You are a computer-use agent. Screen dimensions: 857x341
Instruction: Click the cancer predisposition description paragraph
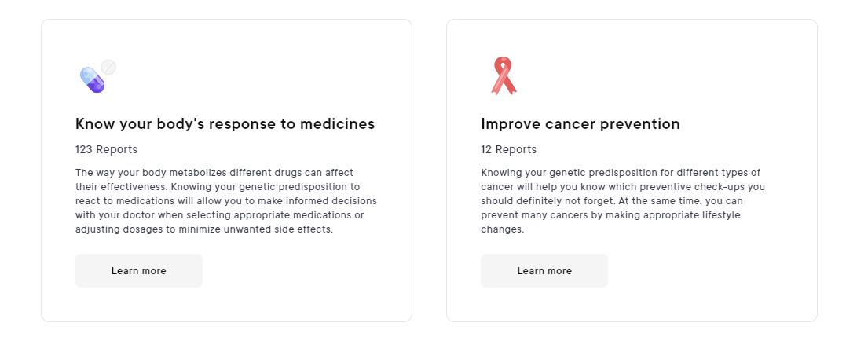tap(622, 201)
